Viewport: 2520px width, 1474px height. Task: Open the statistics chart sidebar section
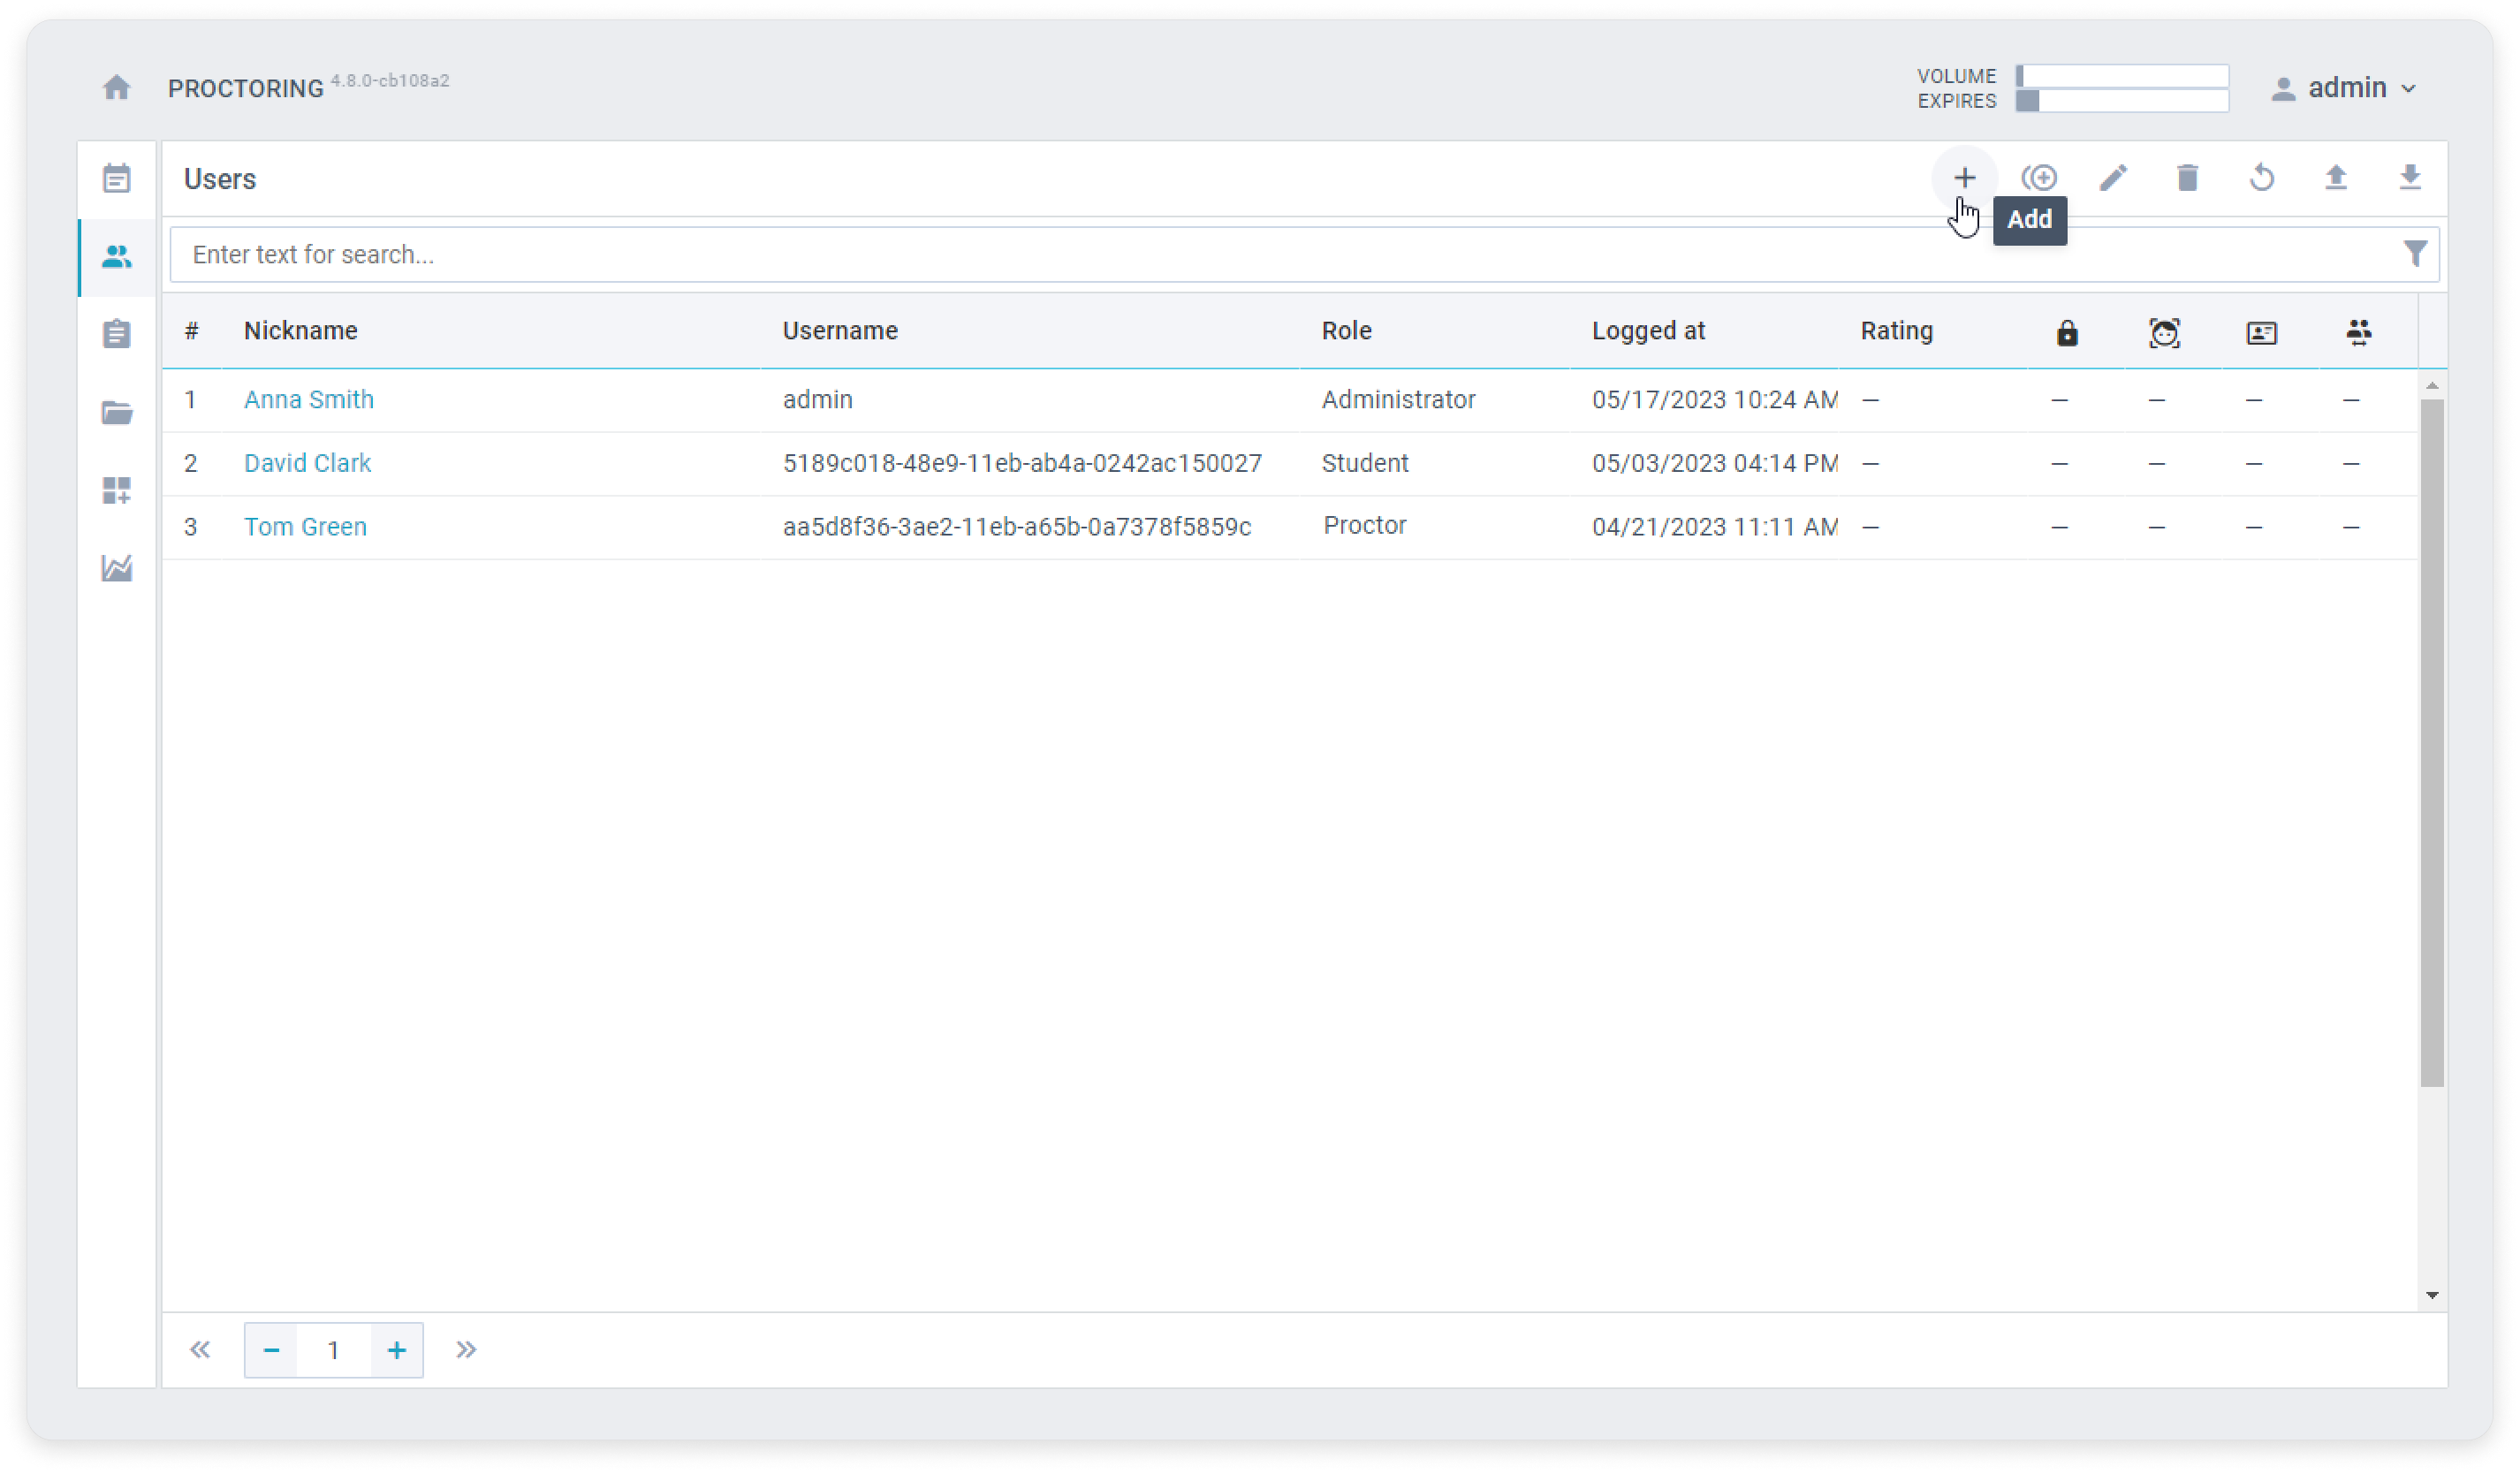(117, 568)
